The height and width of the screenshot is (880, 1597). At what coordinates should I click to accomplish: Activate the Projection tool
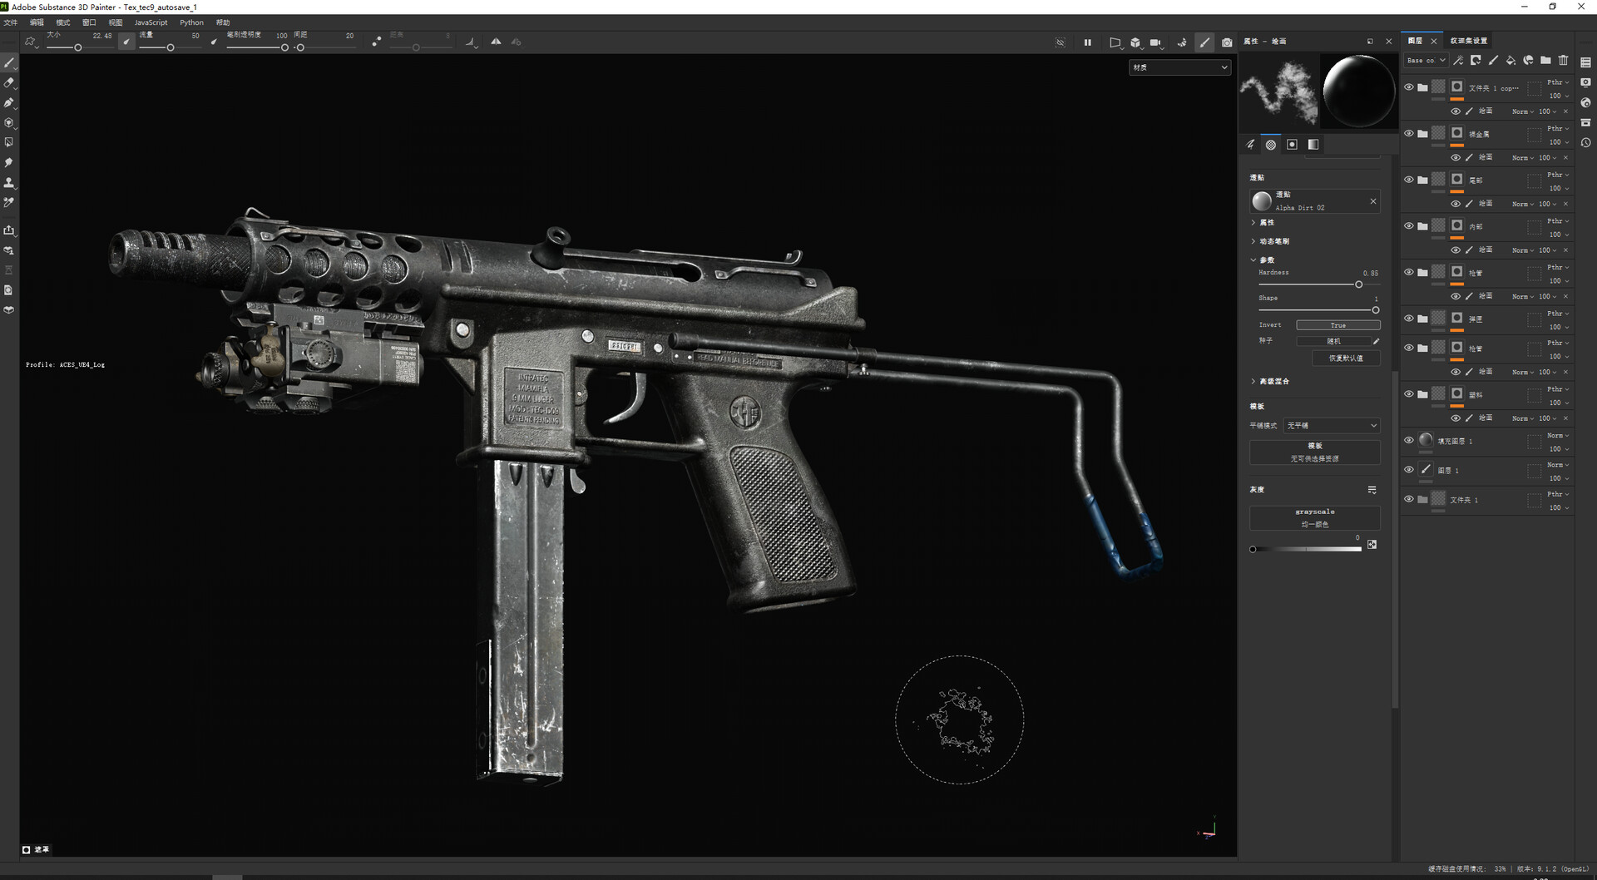9,103
